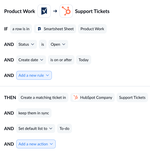This screenshot has width=150, height=152.
Task: Select the Support Tickets pill in THEN row
Action: (132, 97)
